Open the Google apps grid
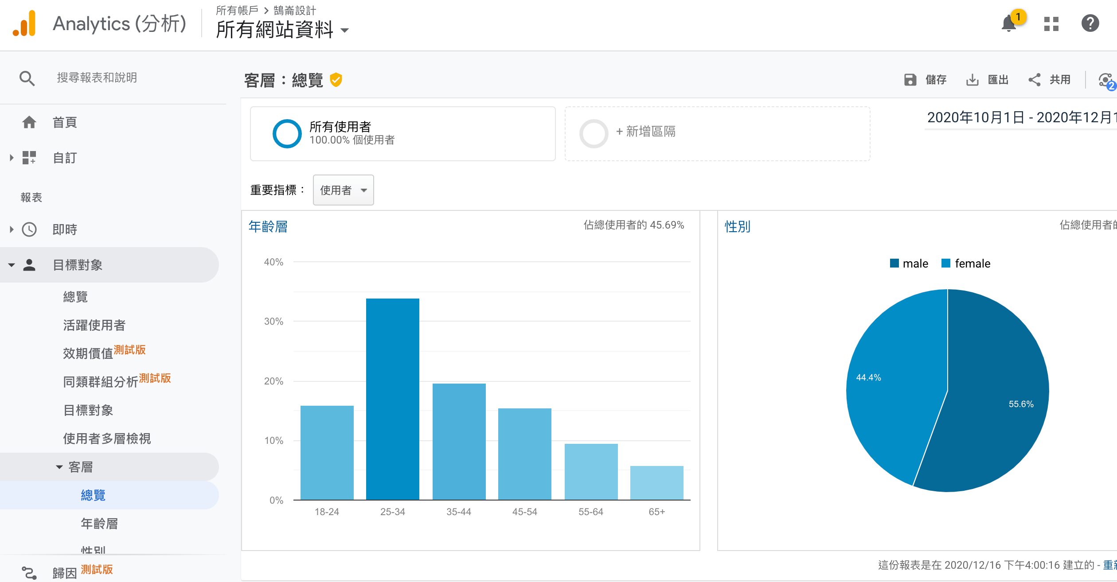Screen dimensions: 1117x582 coord(1051,23)
